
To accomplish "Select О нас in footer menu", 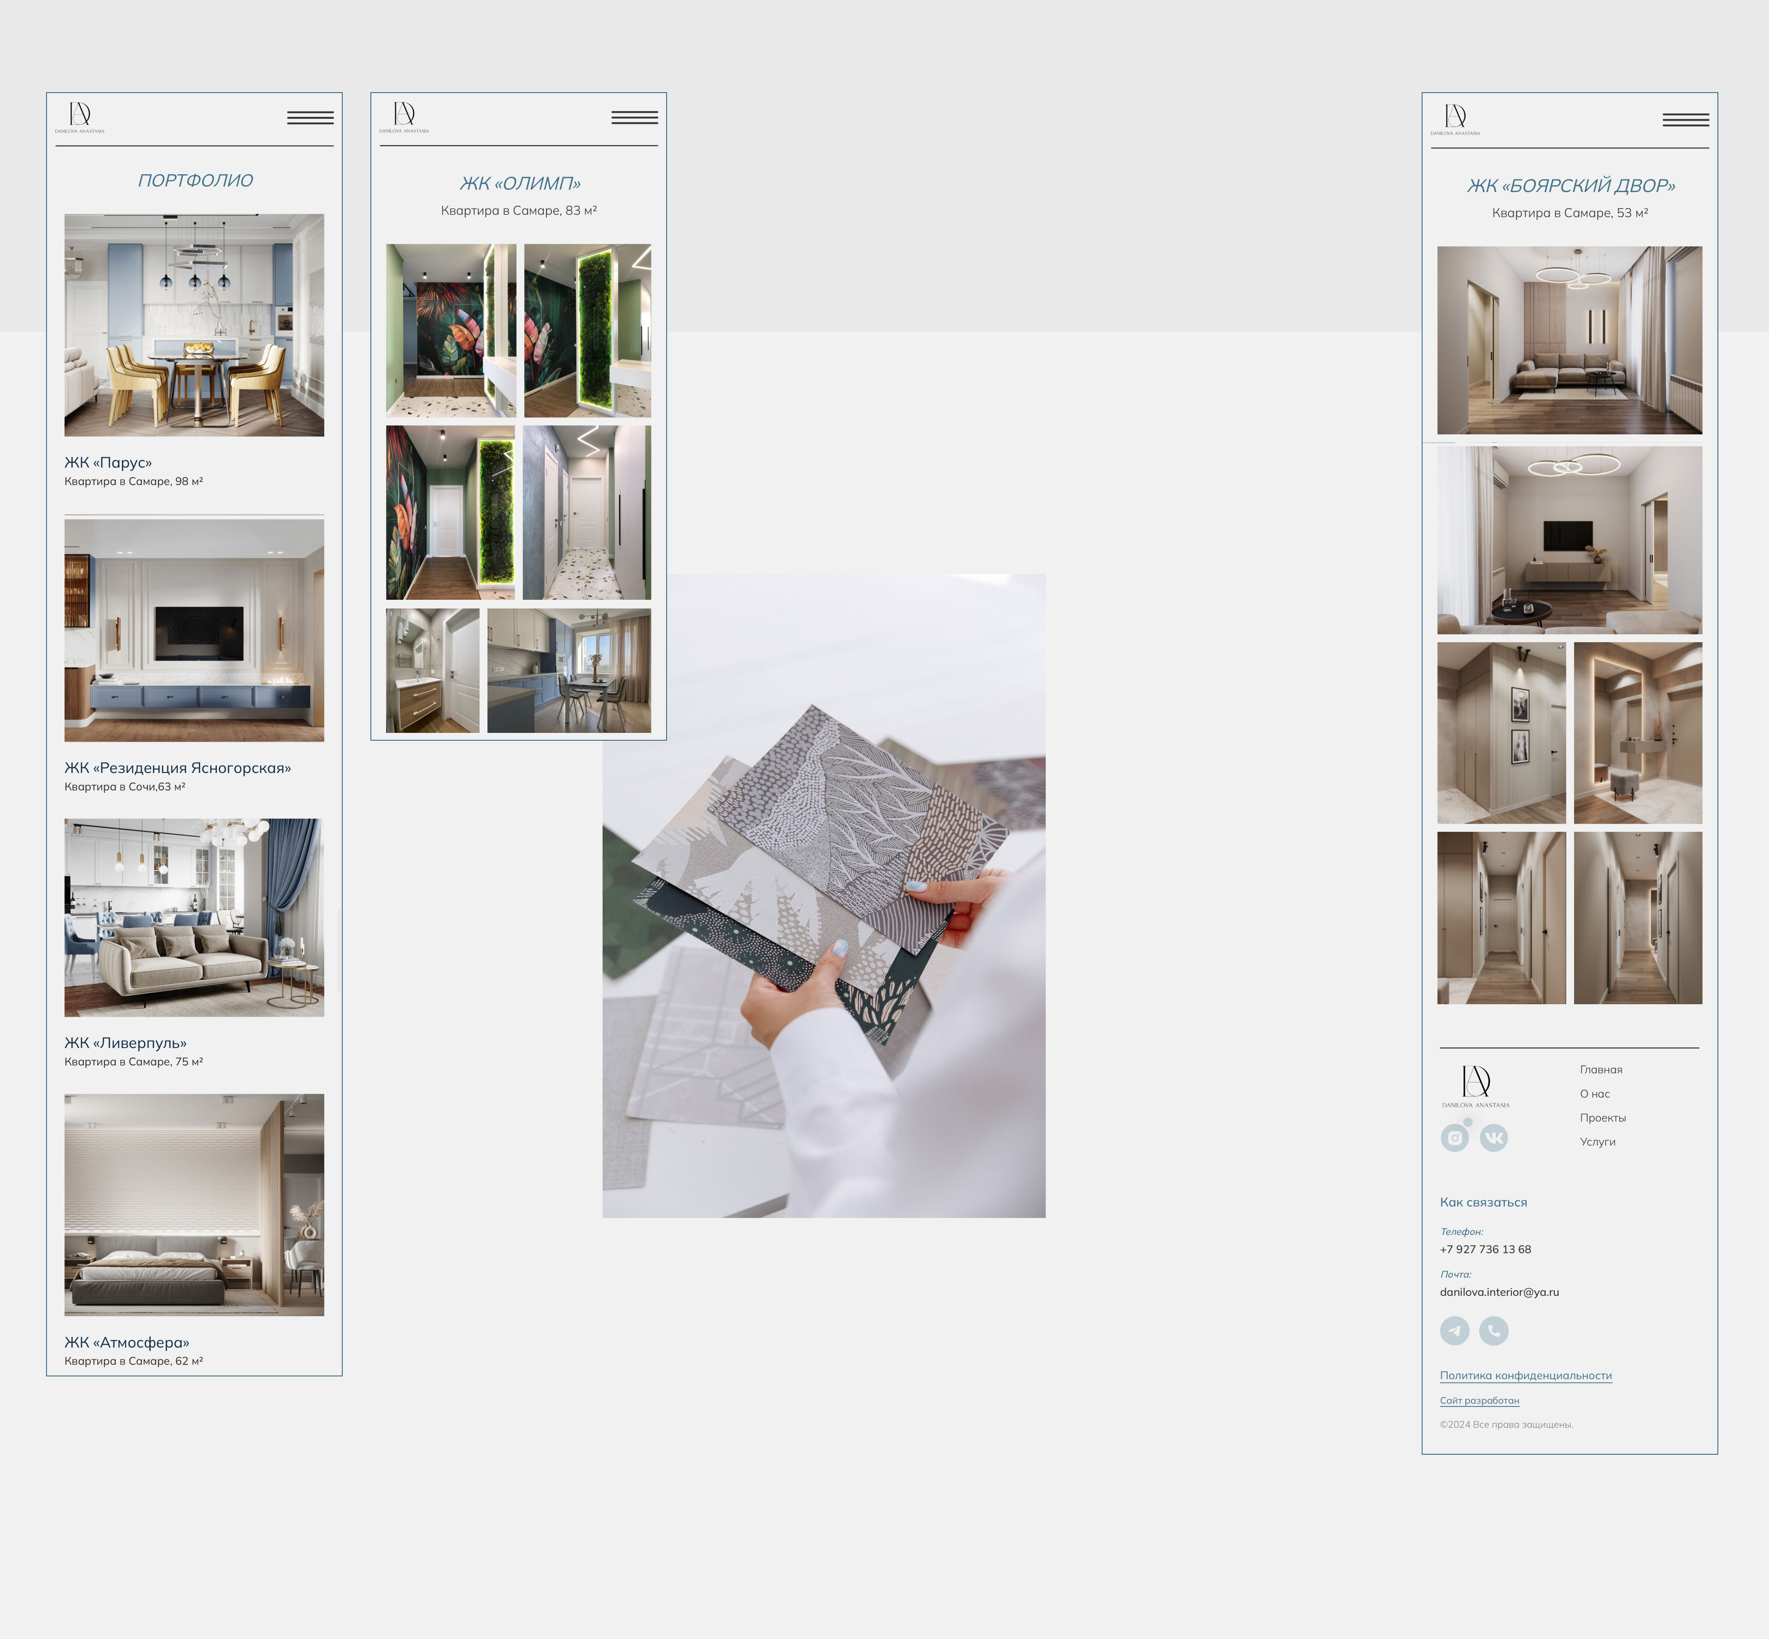I will (1594, 1094).
